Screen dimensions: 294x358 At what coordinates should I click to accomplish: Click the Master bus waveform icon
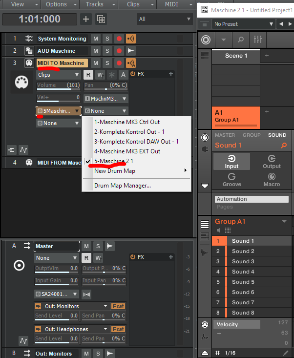point(110,246)
